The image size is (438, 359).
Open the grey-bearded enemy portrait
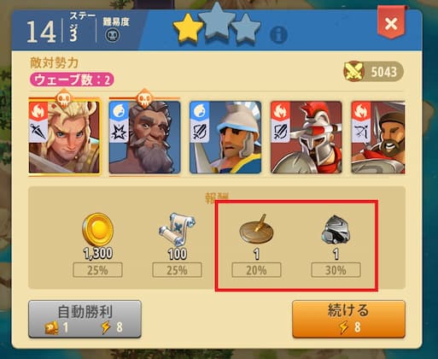click(x=144, y=138)
